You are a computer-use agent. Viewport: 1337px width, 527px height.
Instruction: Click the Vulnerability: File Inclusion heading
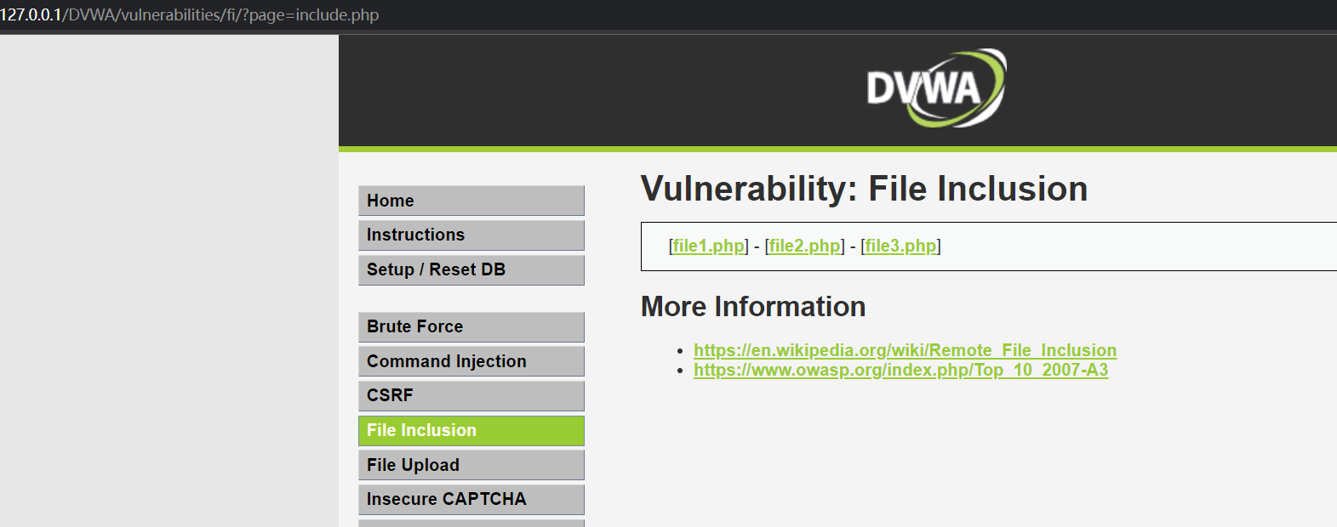[864, 189]
